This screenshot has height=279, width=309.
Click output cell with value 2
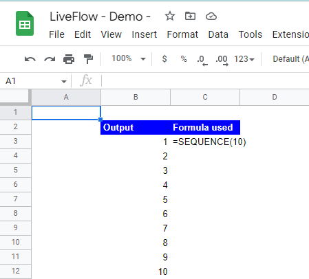pyautogui.click(x=136, y=156)
